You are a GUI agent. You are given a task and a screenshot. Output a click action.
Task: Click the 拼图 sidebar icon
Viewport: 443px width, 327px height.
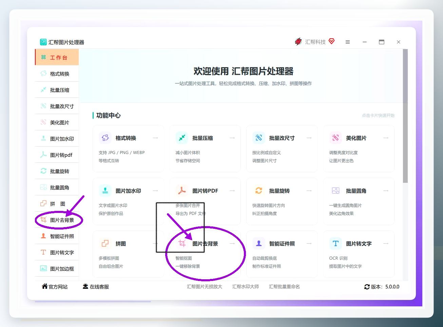43,203
